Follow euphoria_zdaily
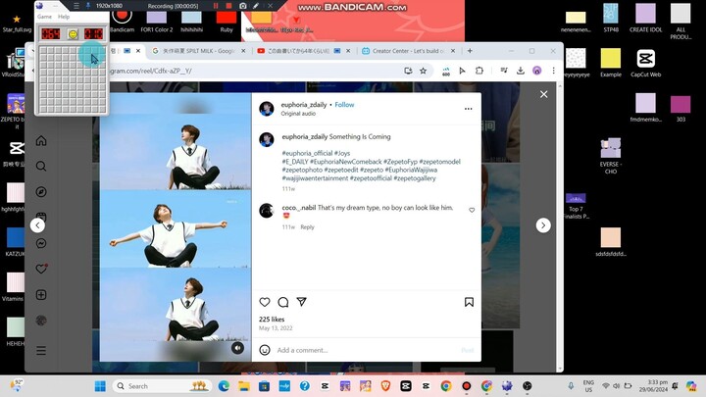Screen dimensions: 706x397 pyautogui.click(x=344, y=105)
